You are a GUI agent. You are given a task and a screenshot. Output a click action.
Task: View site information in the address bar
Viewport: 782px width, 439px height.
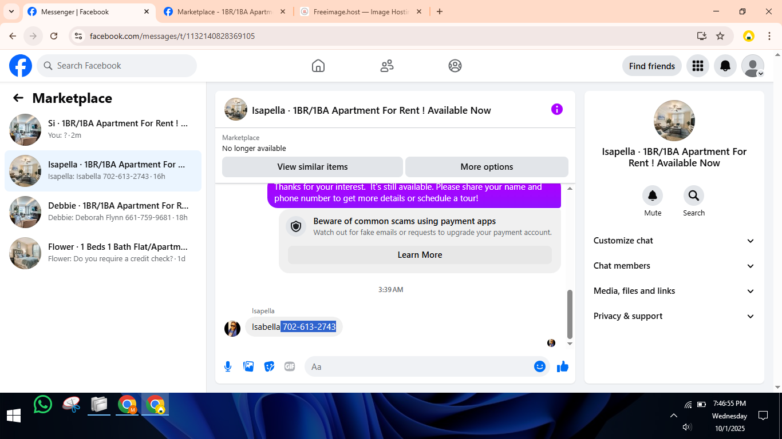click(x=79, y=36)
